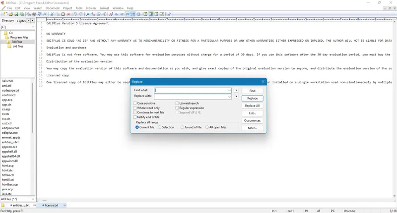The width and height of the screenshot is (397, 213).
Task: Select the To end of file radio button
Action: 182,127
